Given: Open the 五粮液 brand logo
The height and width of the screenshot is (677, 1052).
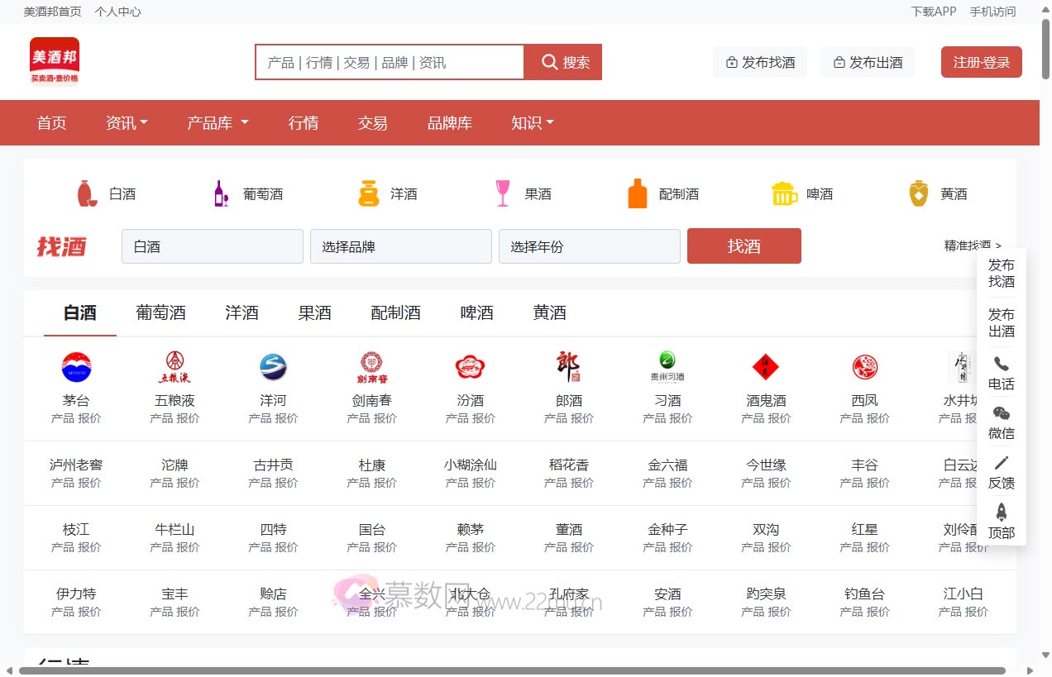Looking at the screenshot, I should click(175, 367).
